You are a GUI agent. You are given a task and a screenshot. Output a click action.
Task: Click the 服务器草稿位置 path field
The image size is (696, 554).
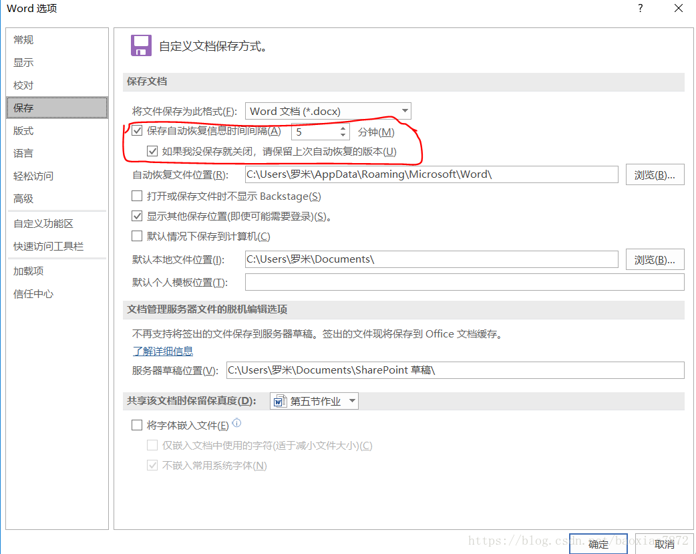tap(456, 370)
